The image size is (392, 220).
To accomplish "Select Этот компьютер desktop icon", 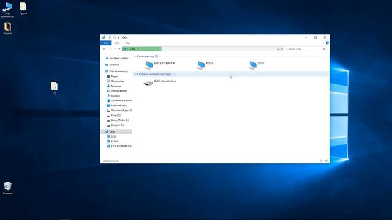I will coord(7,10).
